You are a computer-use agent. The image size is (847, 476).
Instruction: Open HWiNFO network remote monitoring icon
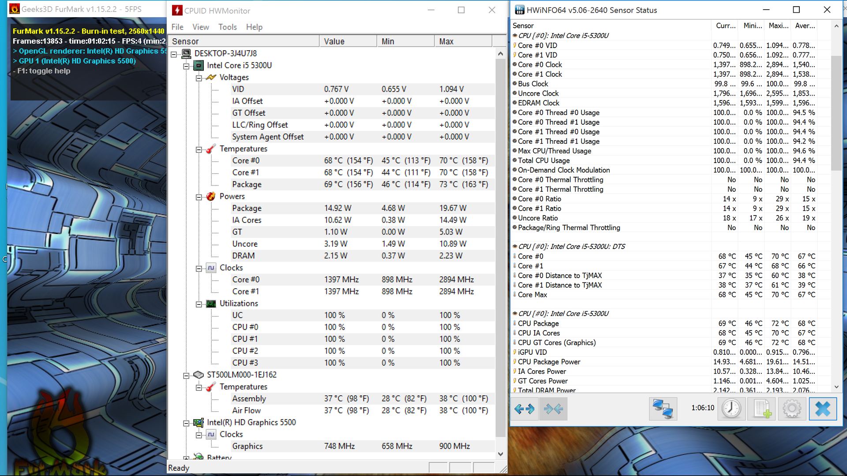pos(663,409)
